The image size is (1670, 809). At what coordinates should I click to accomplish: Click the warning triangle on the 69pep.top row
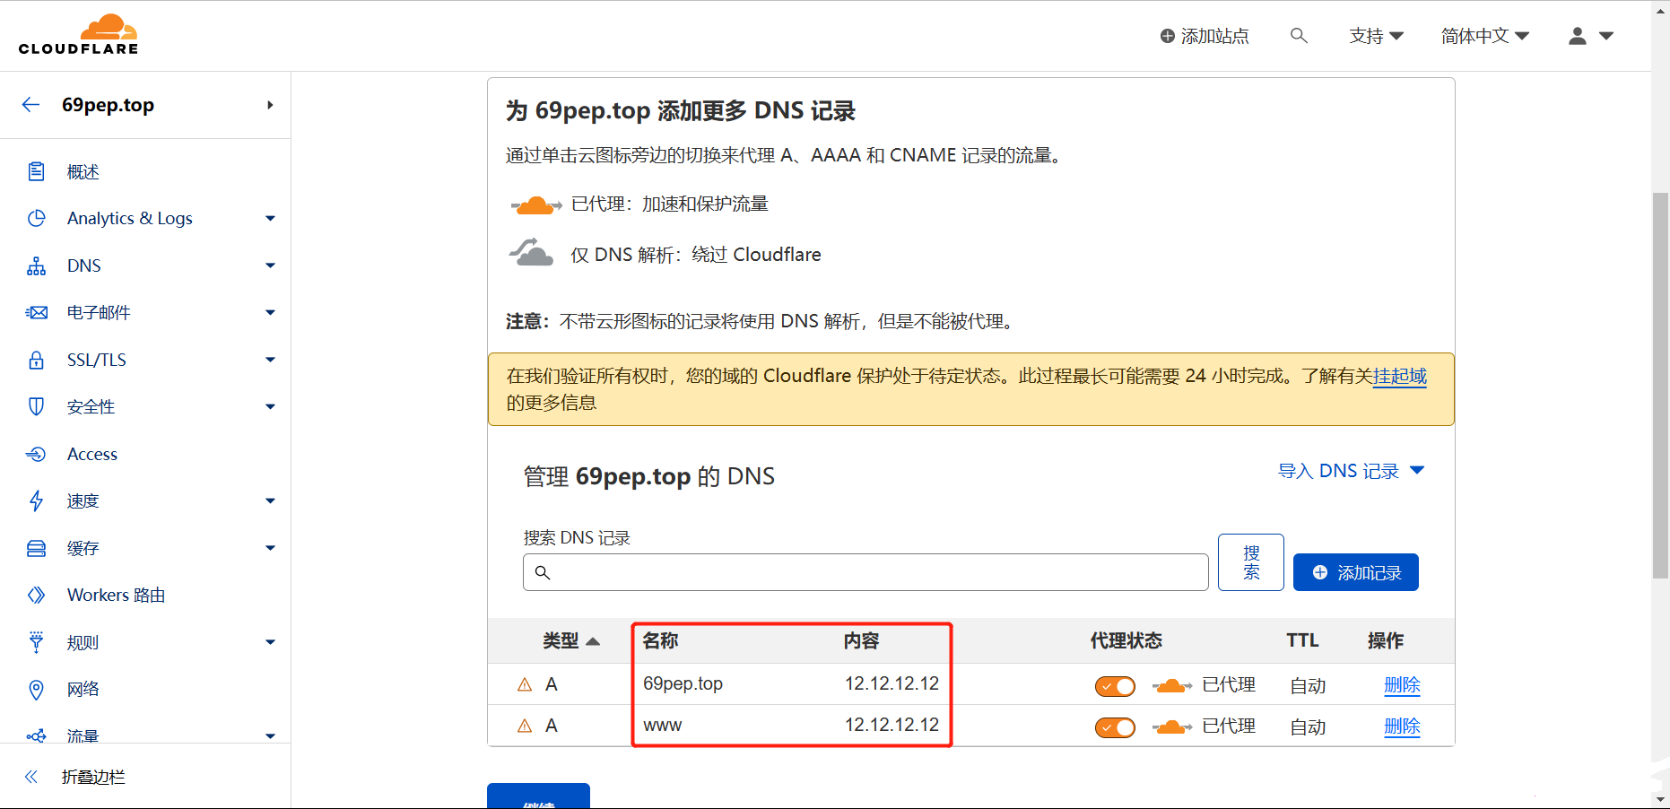pyautogui.click(x=525, y=684)
